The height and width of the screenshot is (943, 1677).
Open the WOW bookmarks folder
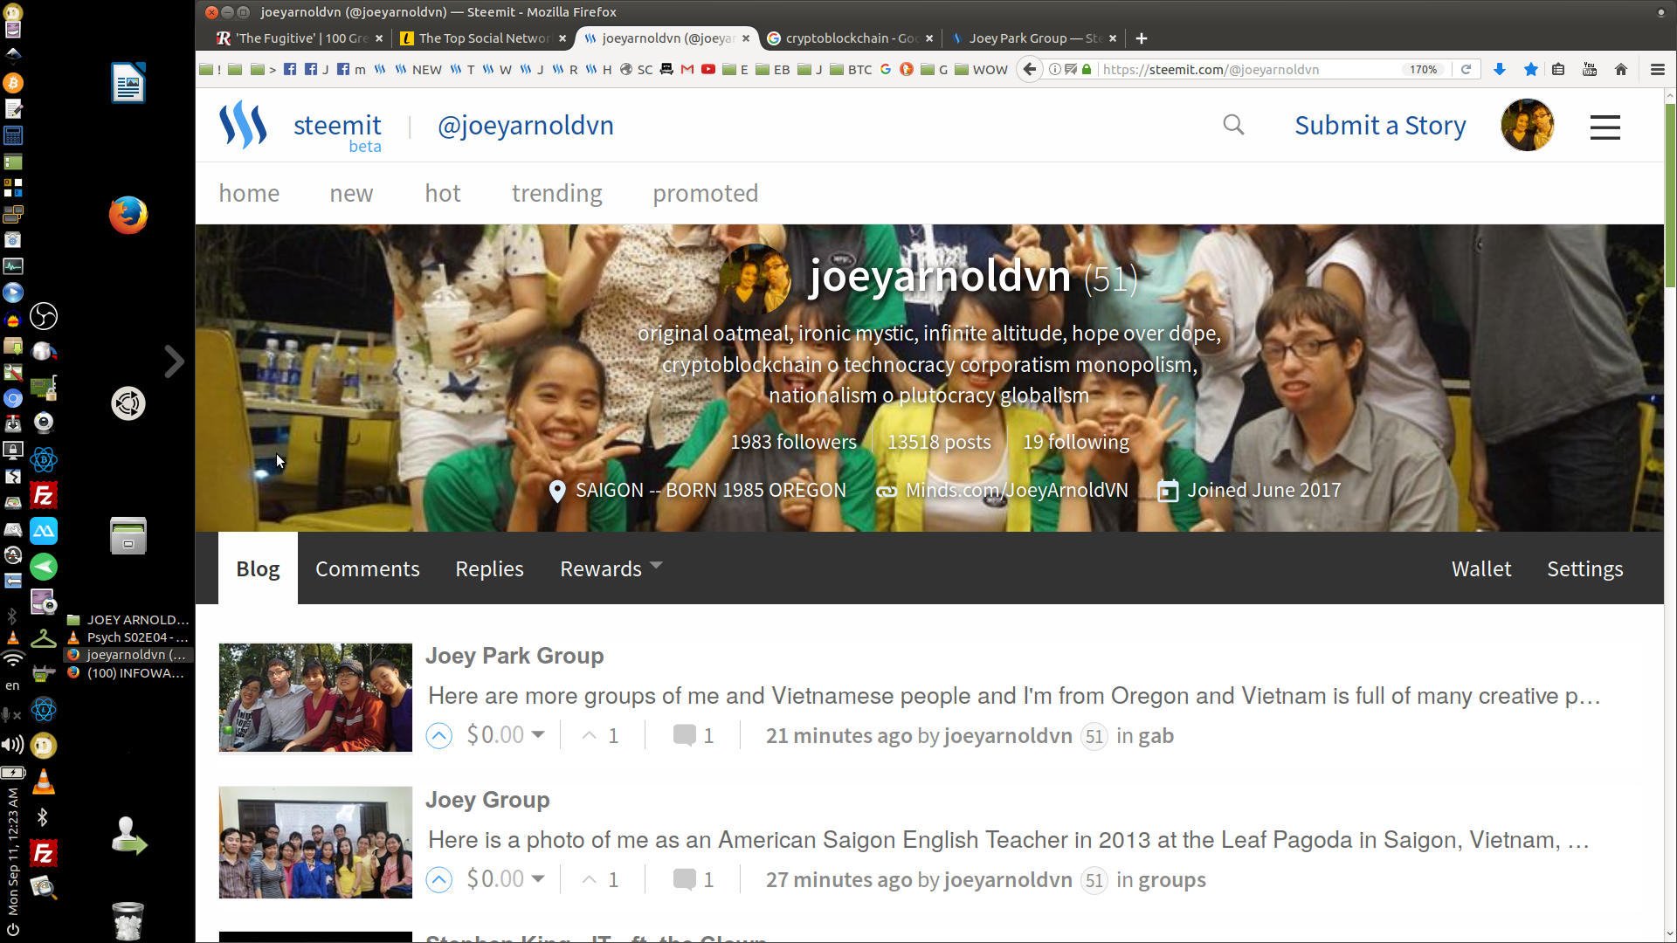[981, 69]
